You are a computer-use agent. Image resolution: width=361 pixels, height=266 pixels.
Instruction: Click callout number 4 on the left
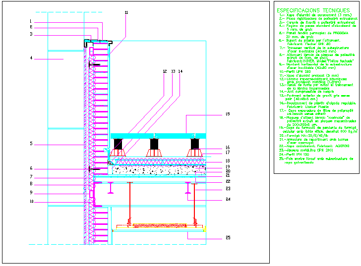31,58
